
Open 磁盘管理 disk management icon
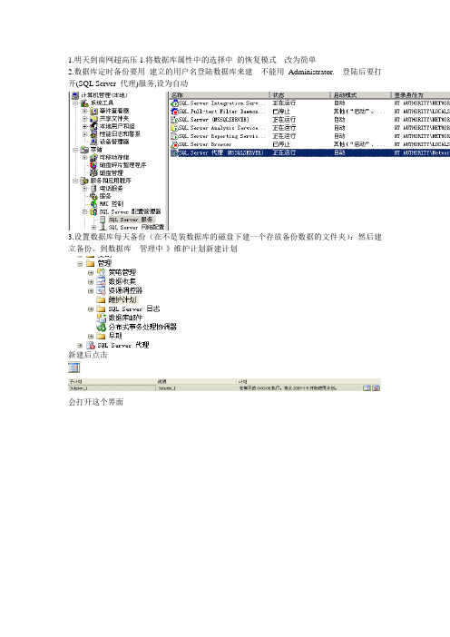pyautogui.click(x=93, y=172)
